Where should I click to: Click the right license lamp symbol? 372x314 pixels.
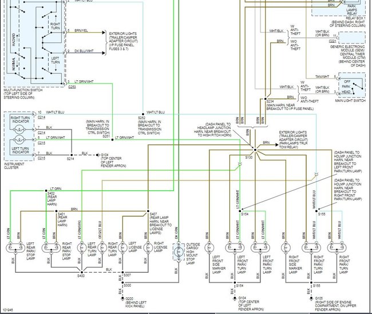pos(148,248)
